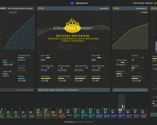Select track 28 PIANO
The width and height of the screenshot is (157, 125).
pyautogui.click(x=55, y=115)
